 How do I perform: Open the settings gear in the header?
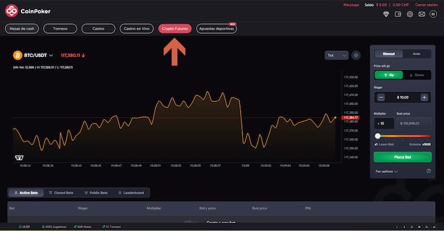410,14
